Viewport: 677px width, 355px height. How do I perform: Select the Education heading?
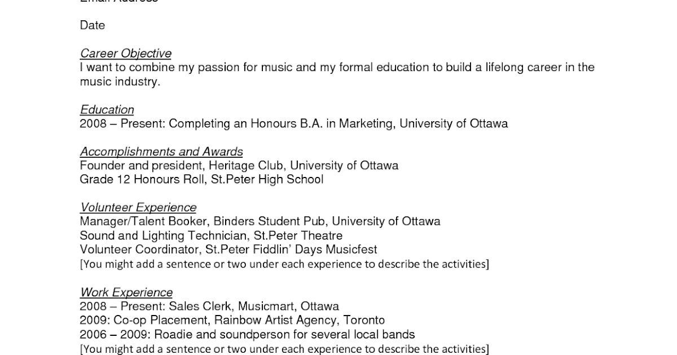point(107,110)
